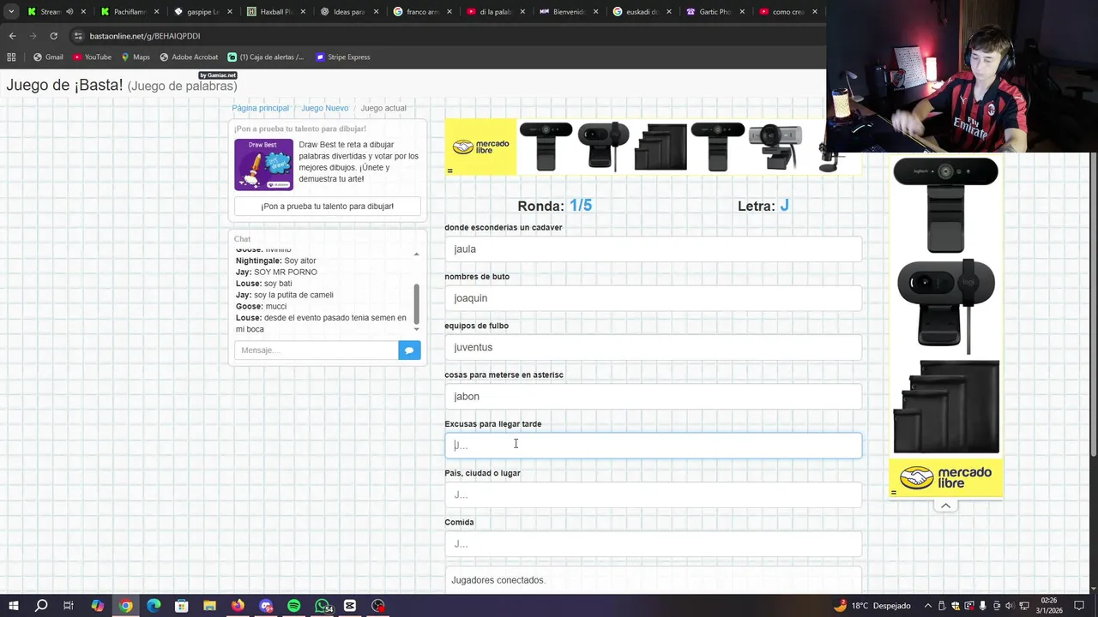Open WhatsApp from the taskbar
Image resolution: width=1098 pixels, height=617 pixels.
click(x=323, y=606)
